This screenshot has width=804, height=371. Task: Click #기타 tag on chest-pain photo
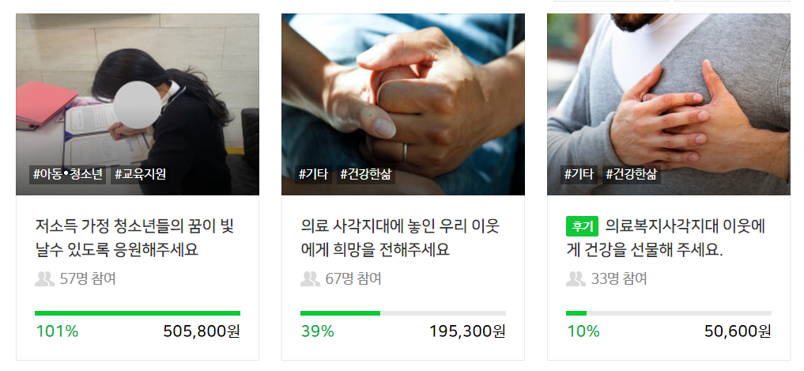click(x=579, y=175)
